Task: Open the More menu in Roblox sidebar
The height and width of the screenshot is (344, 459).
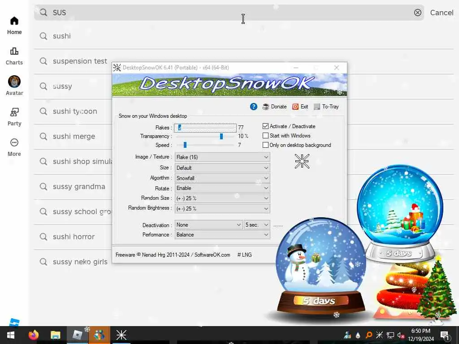Action: pos(14,147)
